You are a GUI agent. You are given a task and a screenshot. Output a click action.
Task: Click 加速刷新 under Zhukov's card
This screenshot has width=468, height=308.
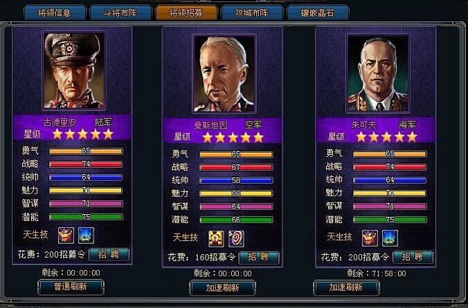tap(346, 287)
